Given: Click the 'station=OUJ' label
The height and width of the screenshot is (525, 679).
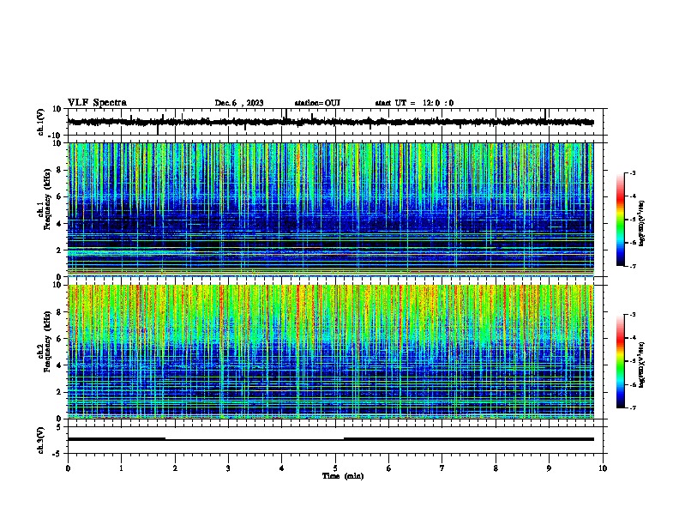Looking at the screenshot, I should (317, 103).
